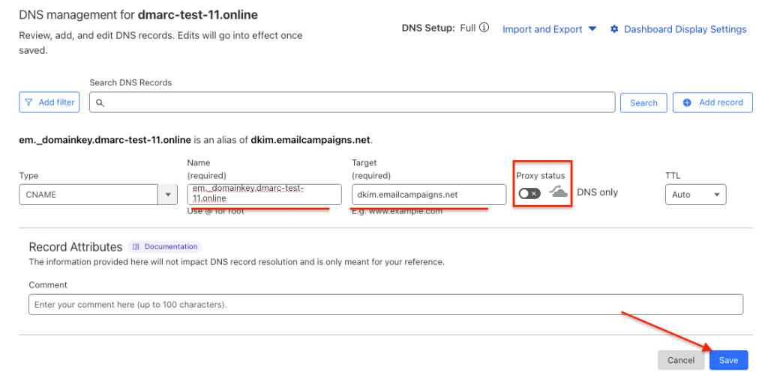Screen dimensions: 768x372
Task: Click the funnel icon in Add filter
Action: tap(28, 103)
